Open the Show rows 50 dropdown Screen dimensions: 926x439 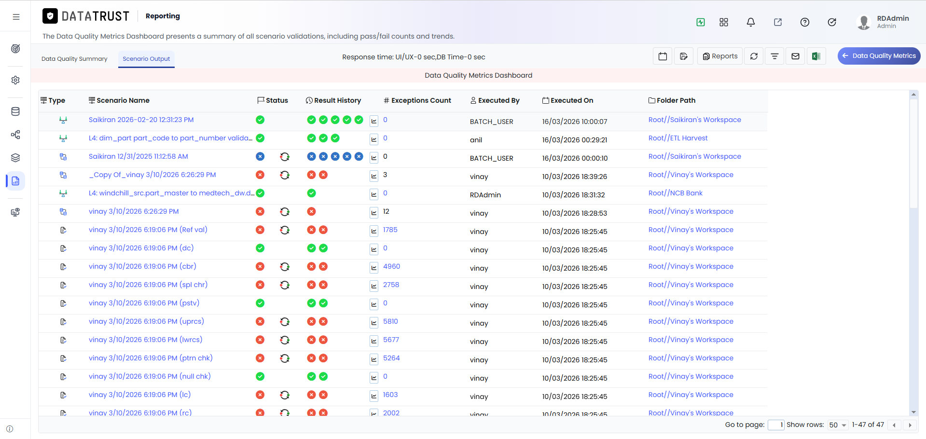[x=838, y=425]
